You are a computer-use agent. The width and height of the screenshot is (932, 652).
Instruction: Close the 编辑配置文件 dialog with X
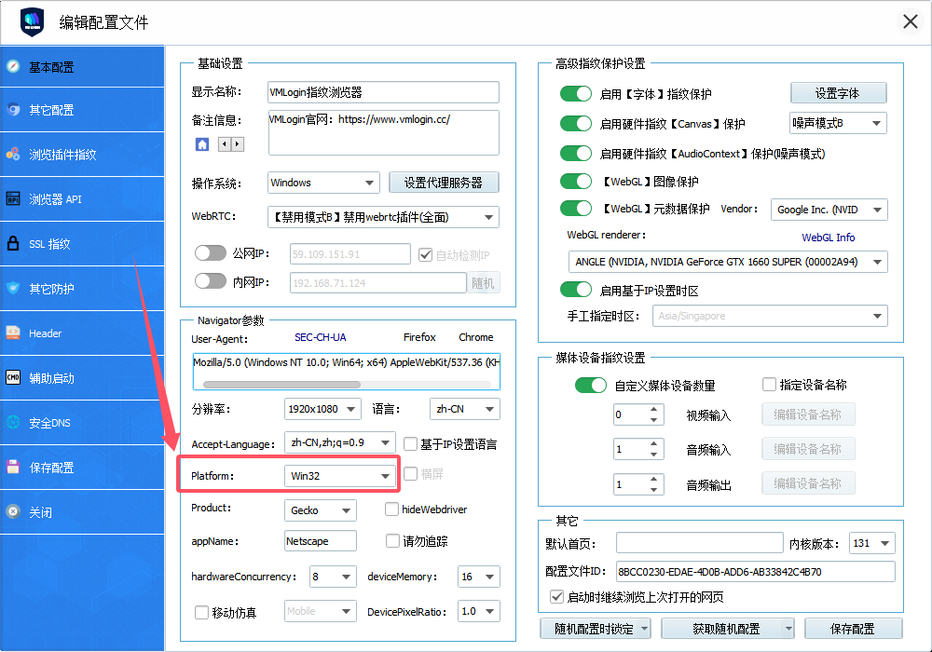(910, 22)
